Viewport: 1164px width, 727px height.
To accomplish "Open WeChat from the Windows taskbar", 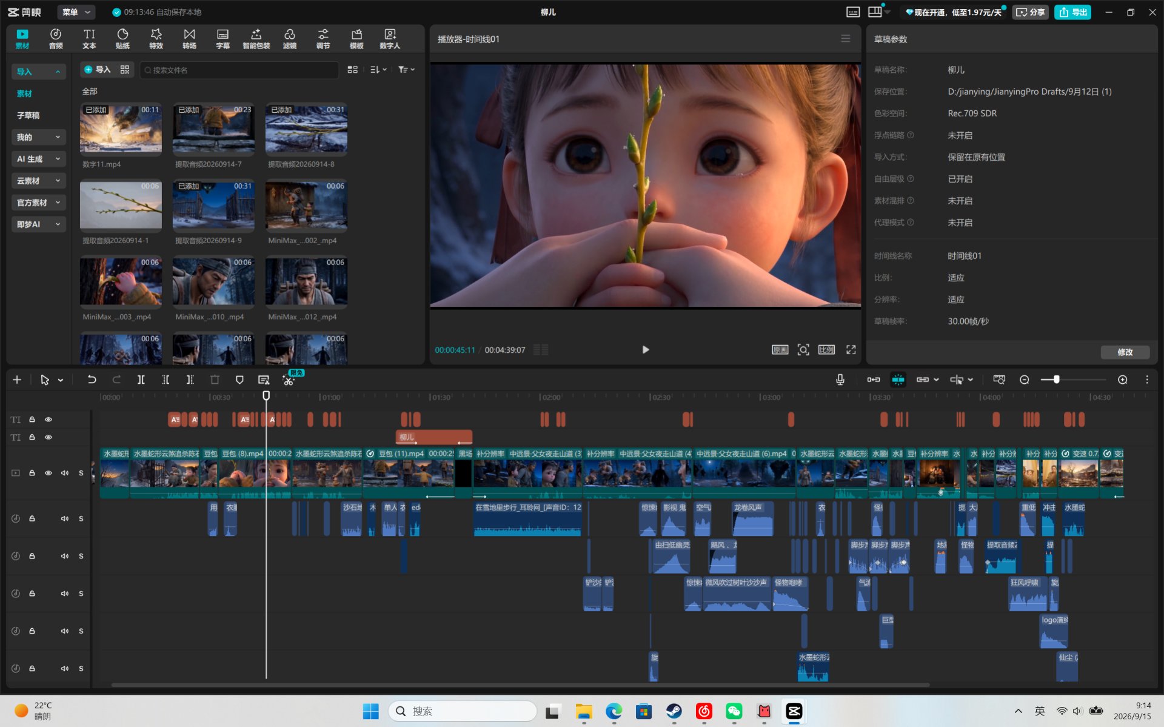I will pos(734,711).
